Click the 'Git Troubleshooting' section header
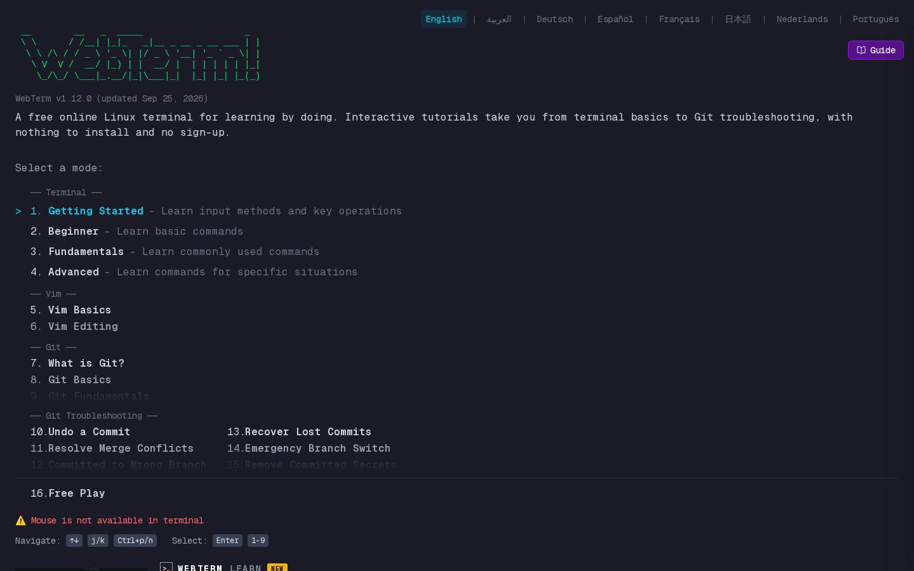The image size is (914, 571). [x=94, y=416]
